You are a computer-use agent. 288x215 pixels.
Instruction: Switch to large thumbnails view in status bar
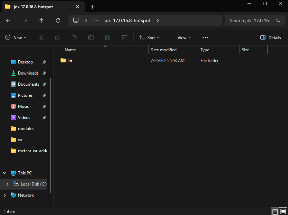[x=283, y=211]
